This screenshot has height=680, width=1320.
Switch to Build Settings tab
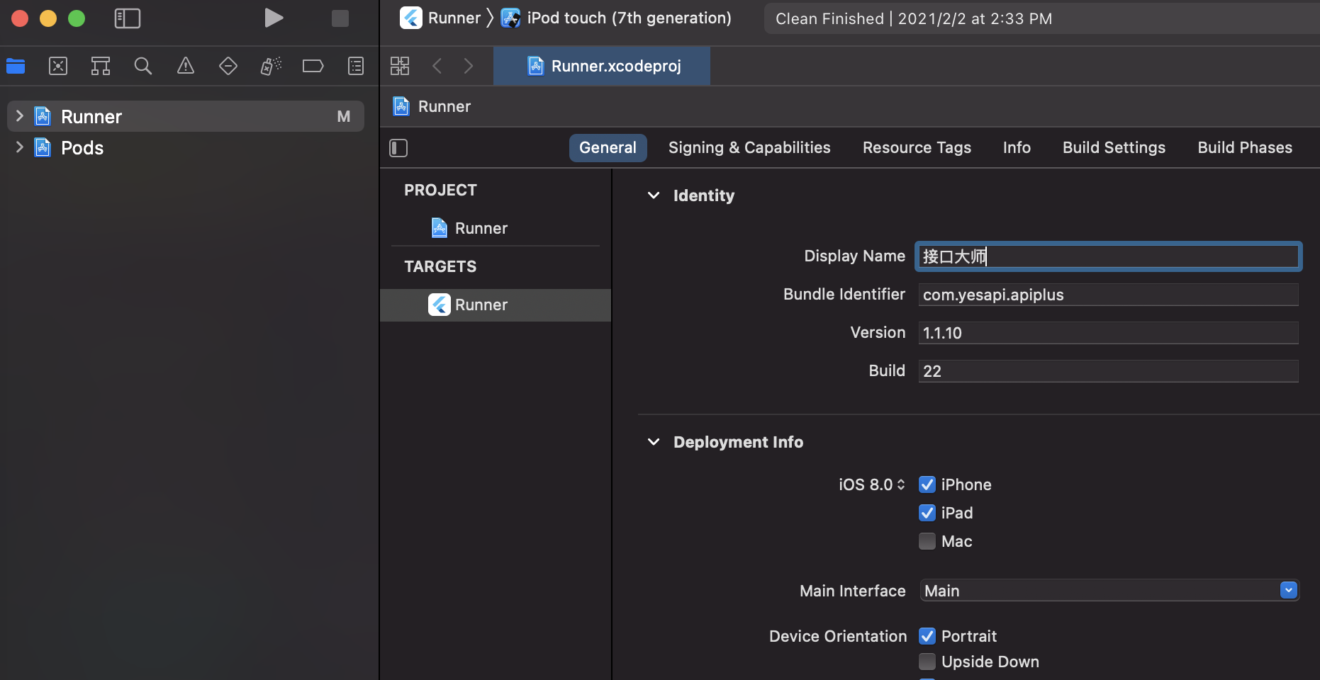pos(1113,147)
